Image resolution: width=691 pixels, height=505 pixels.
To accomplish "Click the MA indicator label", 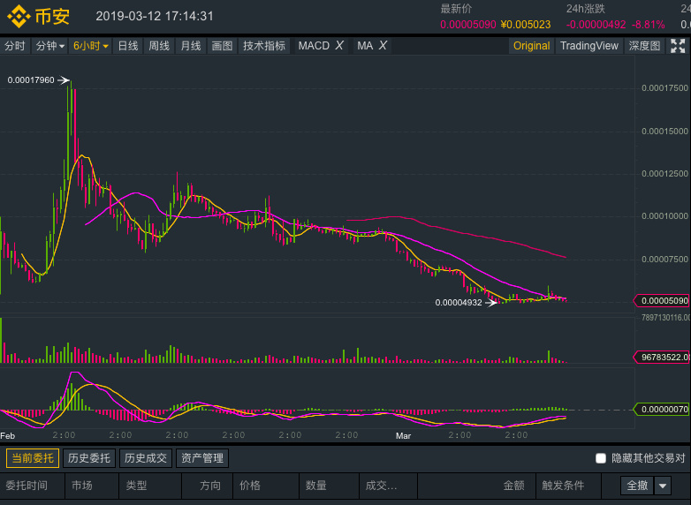I will (365, 46).
